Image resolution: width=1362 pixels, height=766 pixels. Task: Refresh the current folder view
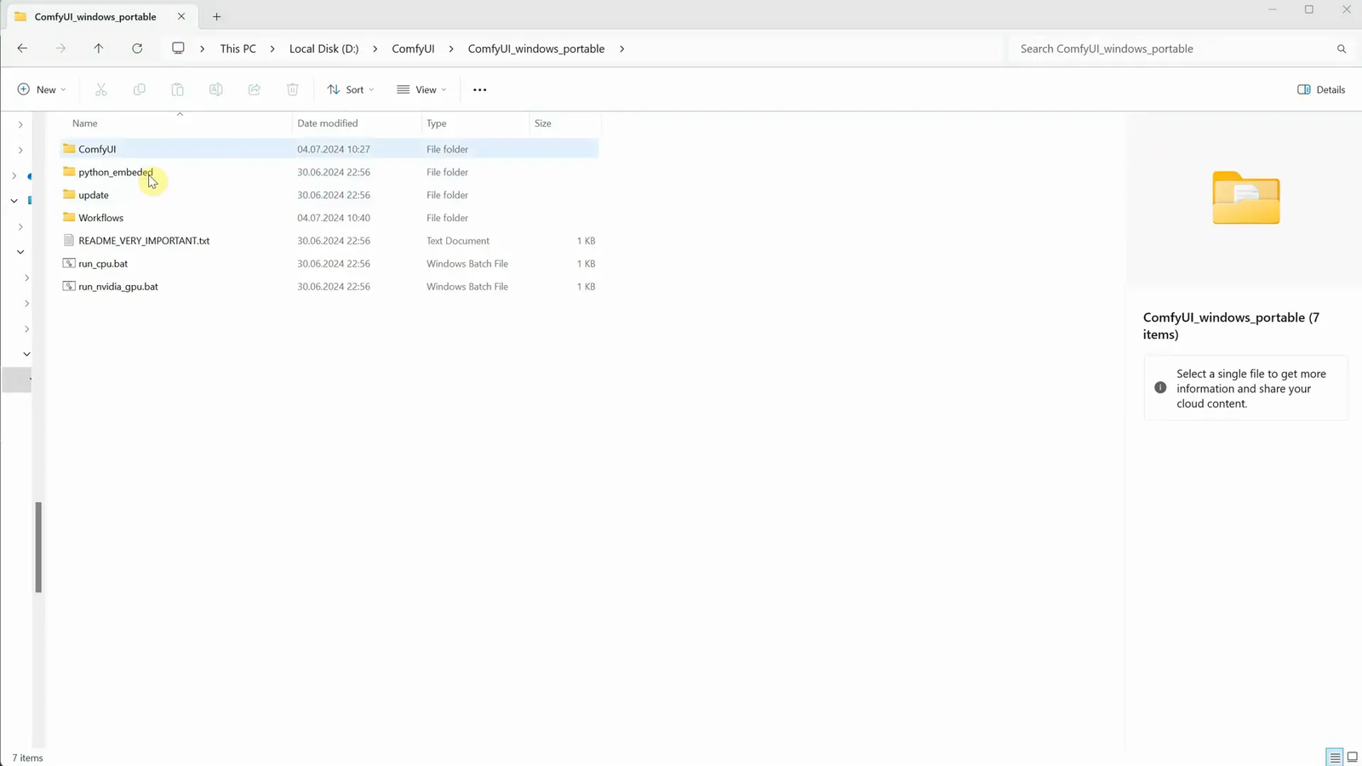[137, 49]
